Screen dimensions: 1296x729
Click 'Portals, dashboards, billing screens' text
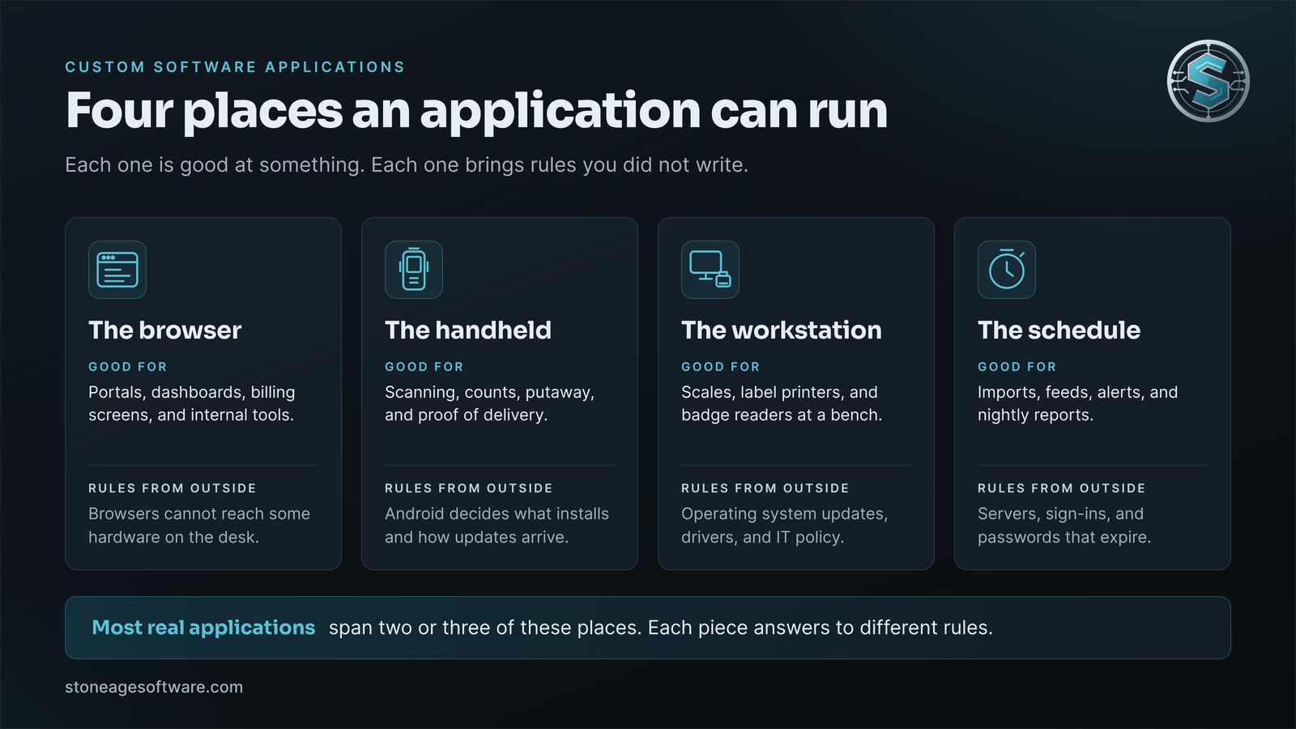(192, 403)
